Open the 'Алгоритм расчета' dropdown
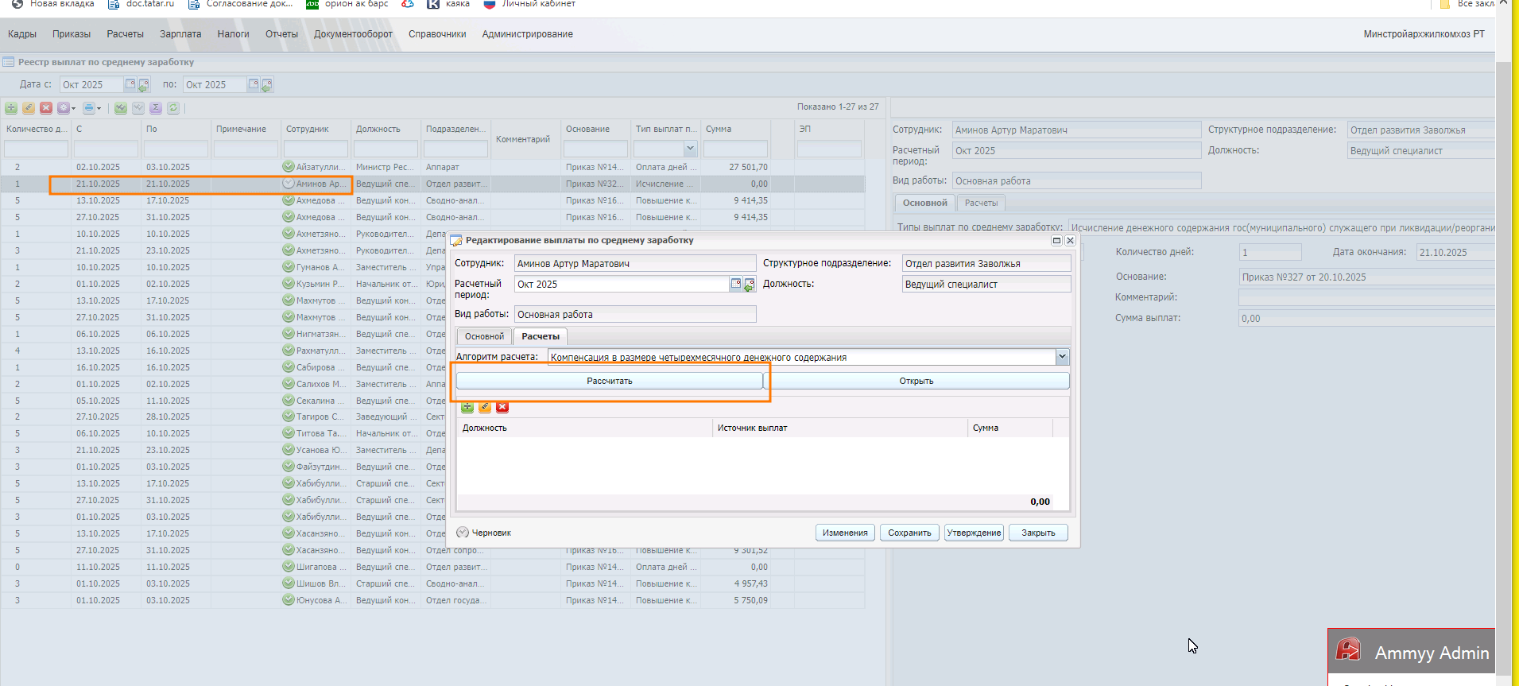Screen dimensions: 1519x686 1062,357
